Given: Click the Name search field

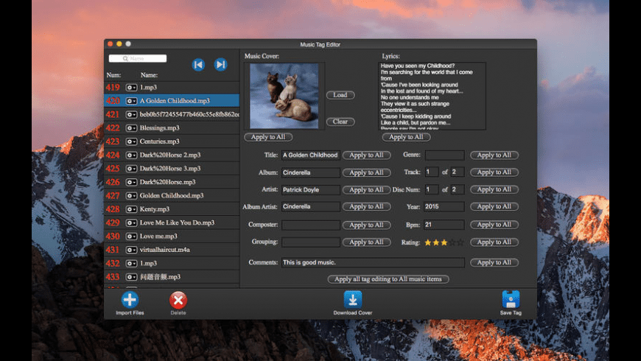Looking at the screenshot, I should click(138, 58).
